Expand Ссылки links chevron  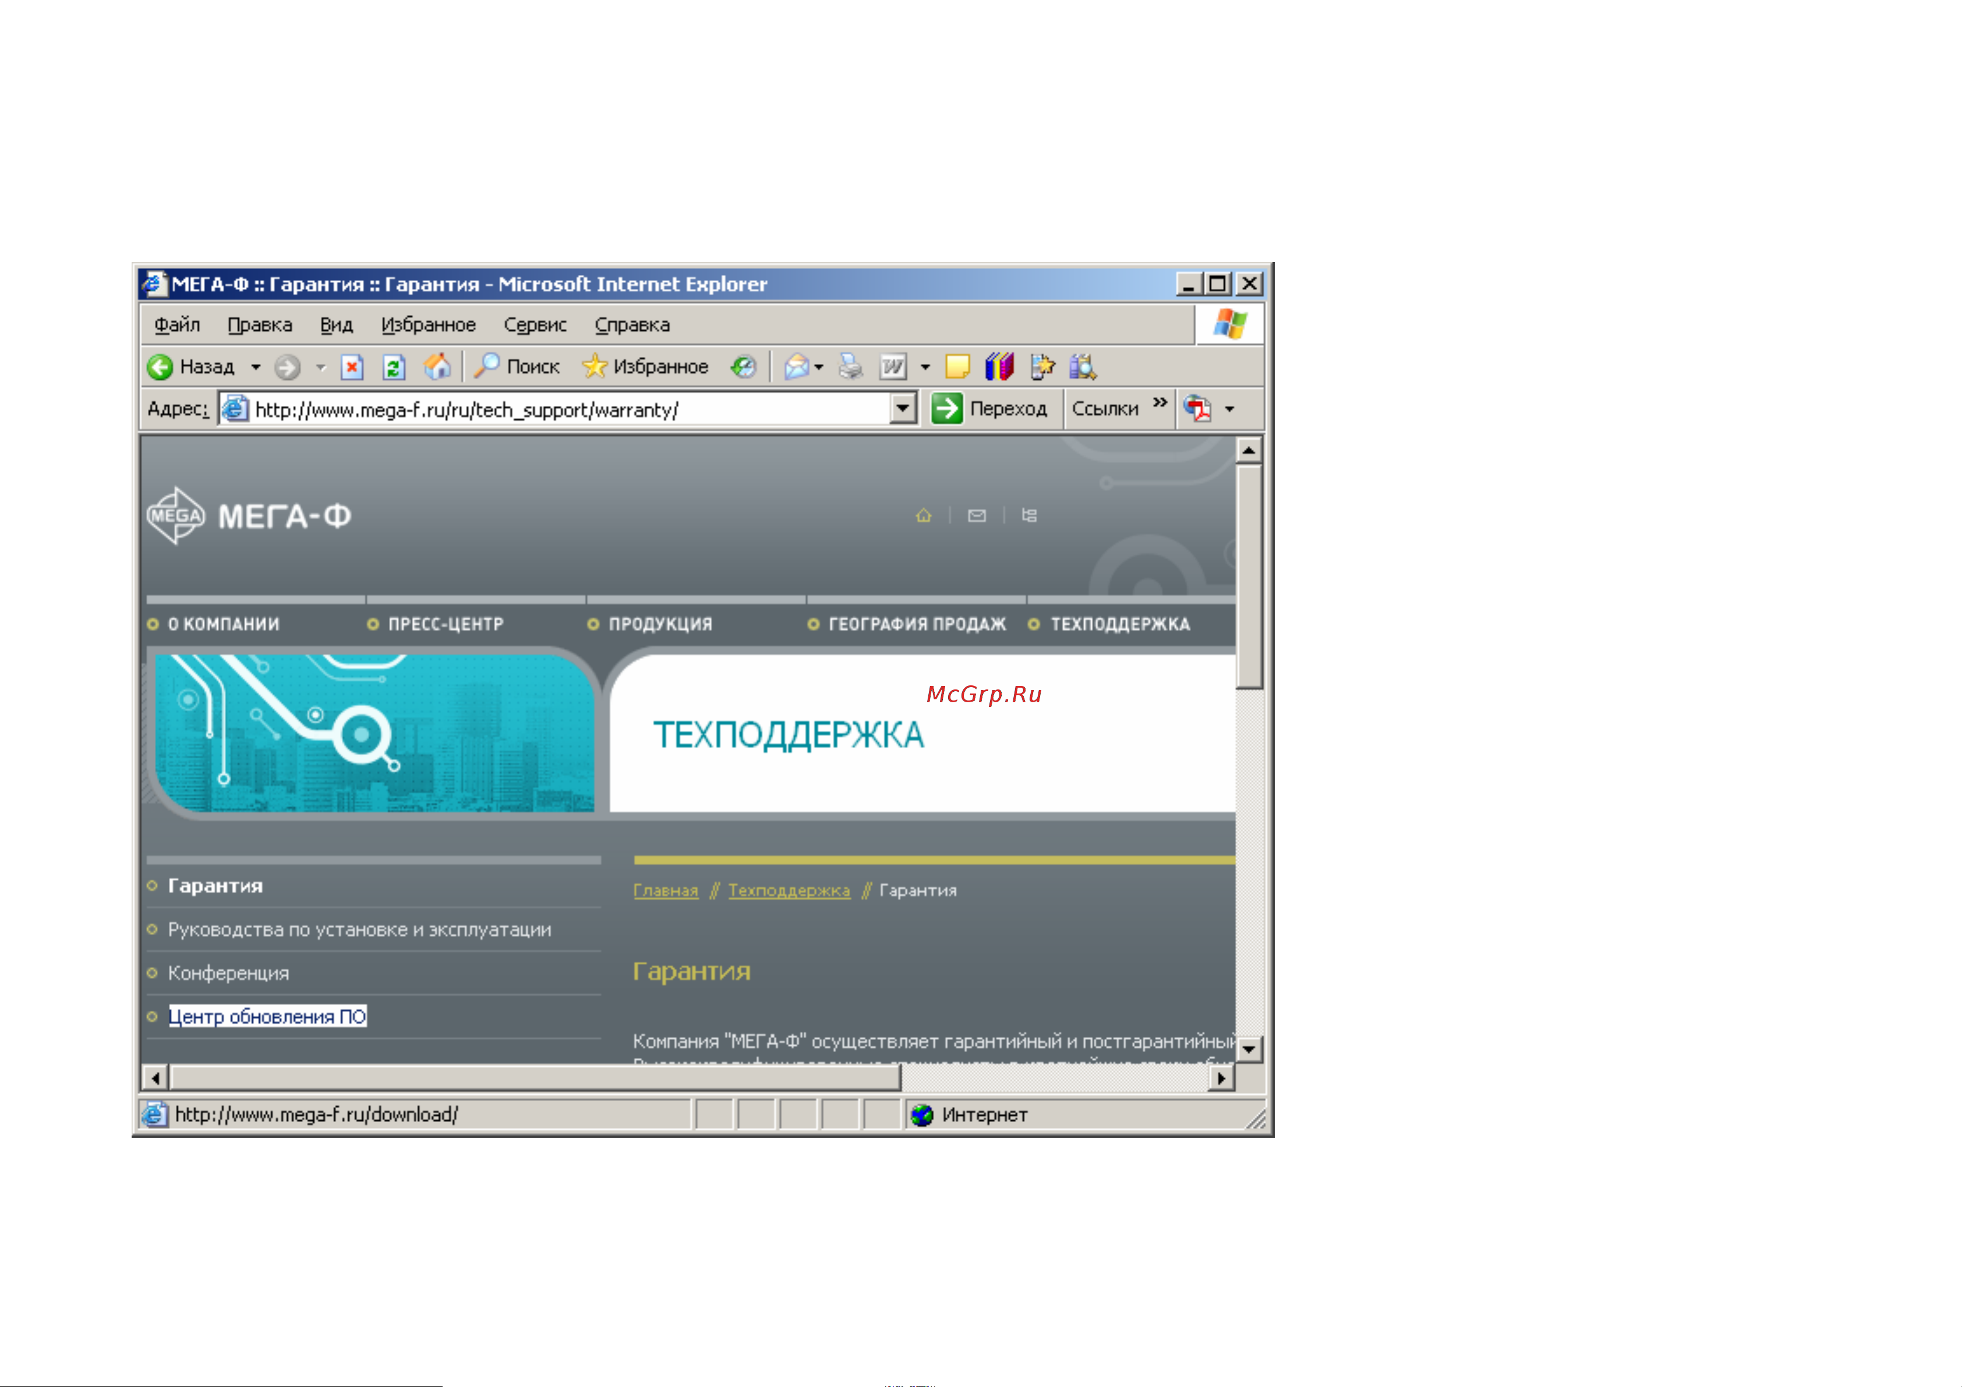tap(1159, 402)
